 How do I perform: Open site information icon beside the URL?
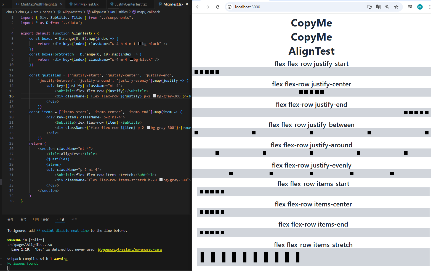229,7
